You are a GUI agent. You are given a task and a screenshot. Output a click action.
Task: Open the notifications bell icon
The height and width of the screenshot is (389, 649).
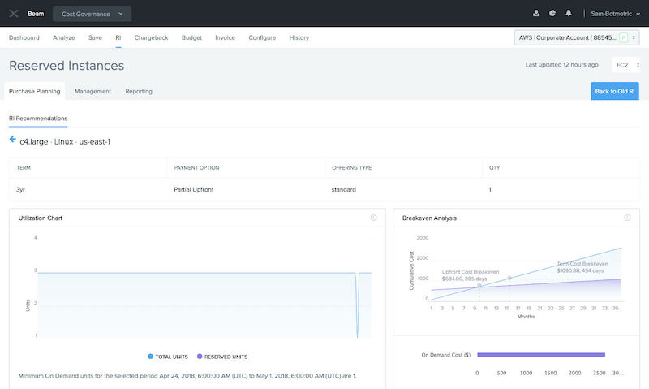coord(569,13)
